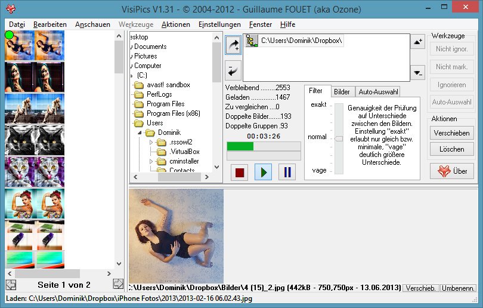This screenshot has width=483, height=308.
Task: Click the Löschen button
Action: point(451,149)
